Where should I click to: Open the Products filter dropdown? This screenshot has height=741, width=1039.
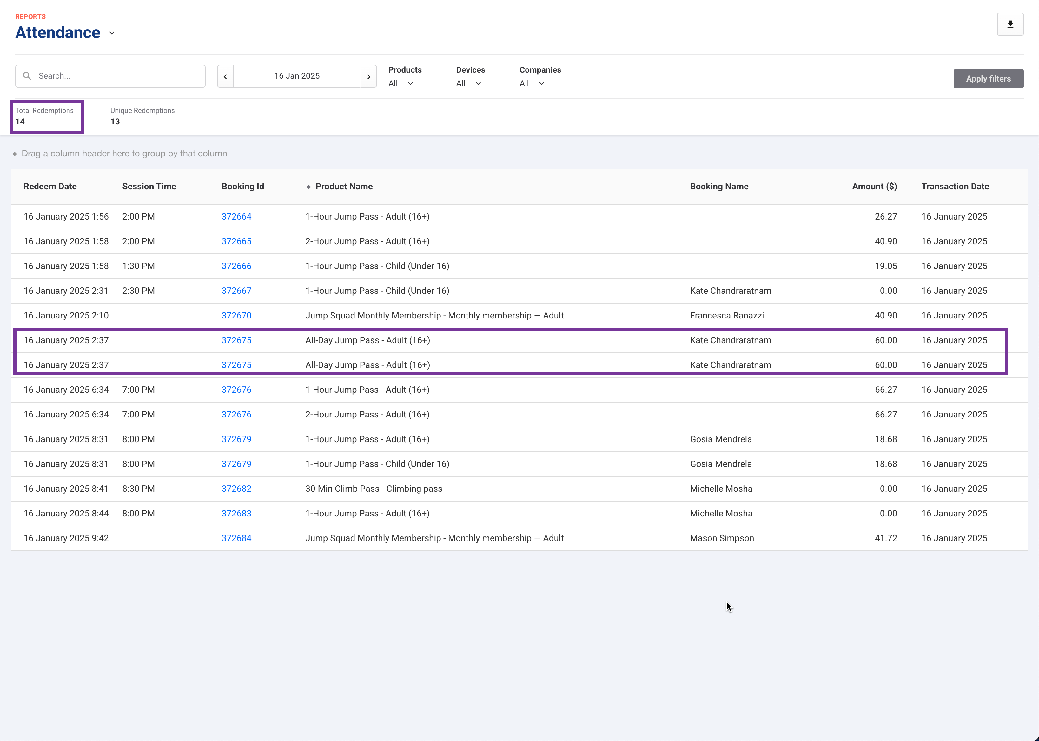401,83
